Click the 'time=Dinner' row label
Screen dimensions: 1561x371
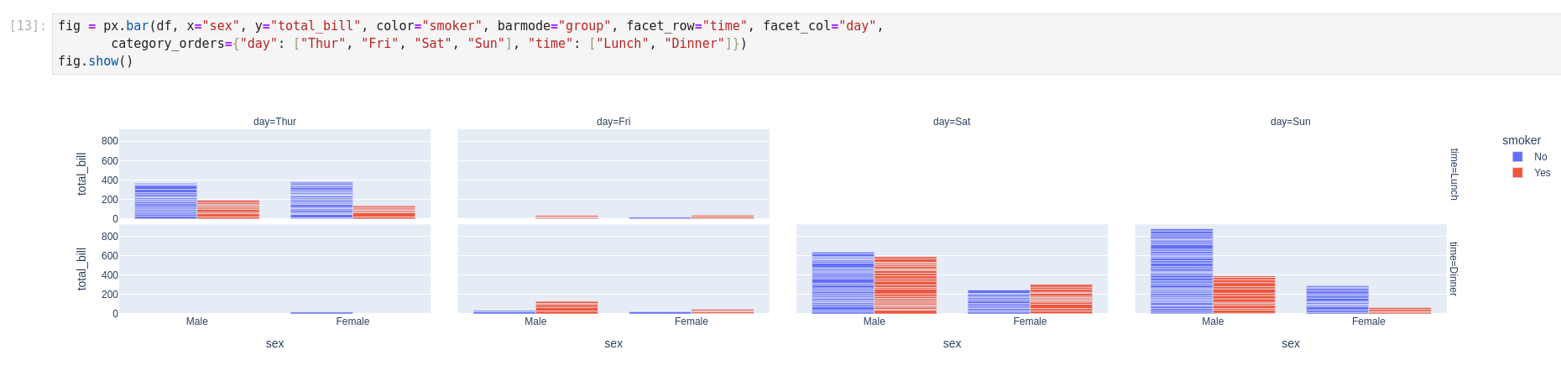(1454, 269)
